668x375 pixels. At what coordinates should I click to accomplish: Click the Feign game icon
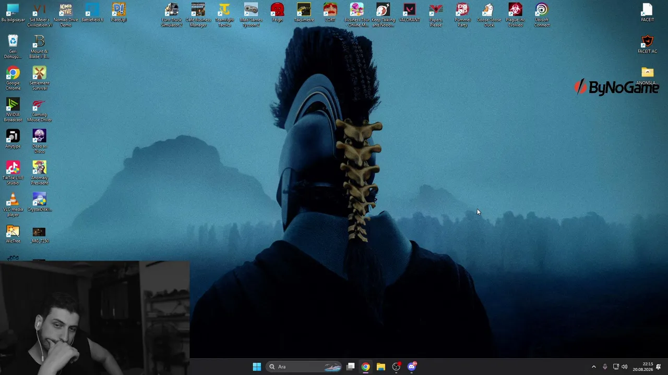(x=277, y=13)
